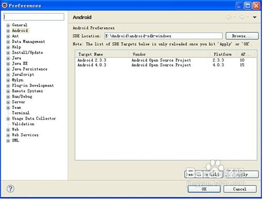263x199 pixels.
Task: Expand the Usage Data Collector node
Action: (8, 119)
